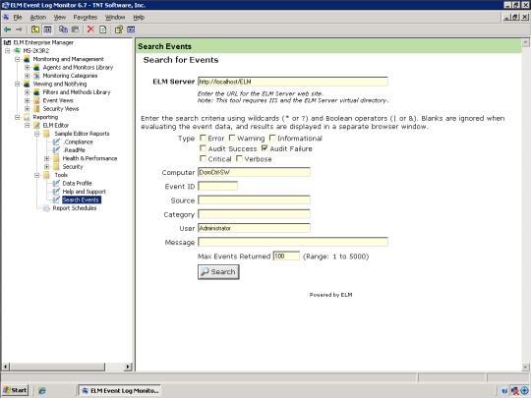
Task: Check the Critical type checkbox
Action: pyautogui.click(x=203, y=158)
